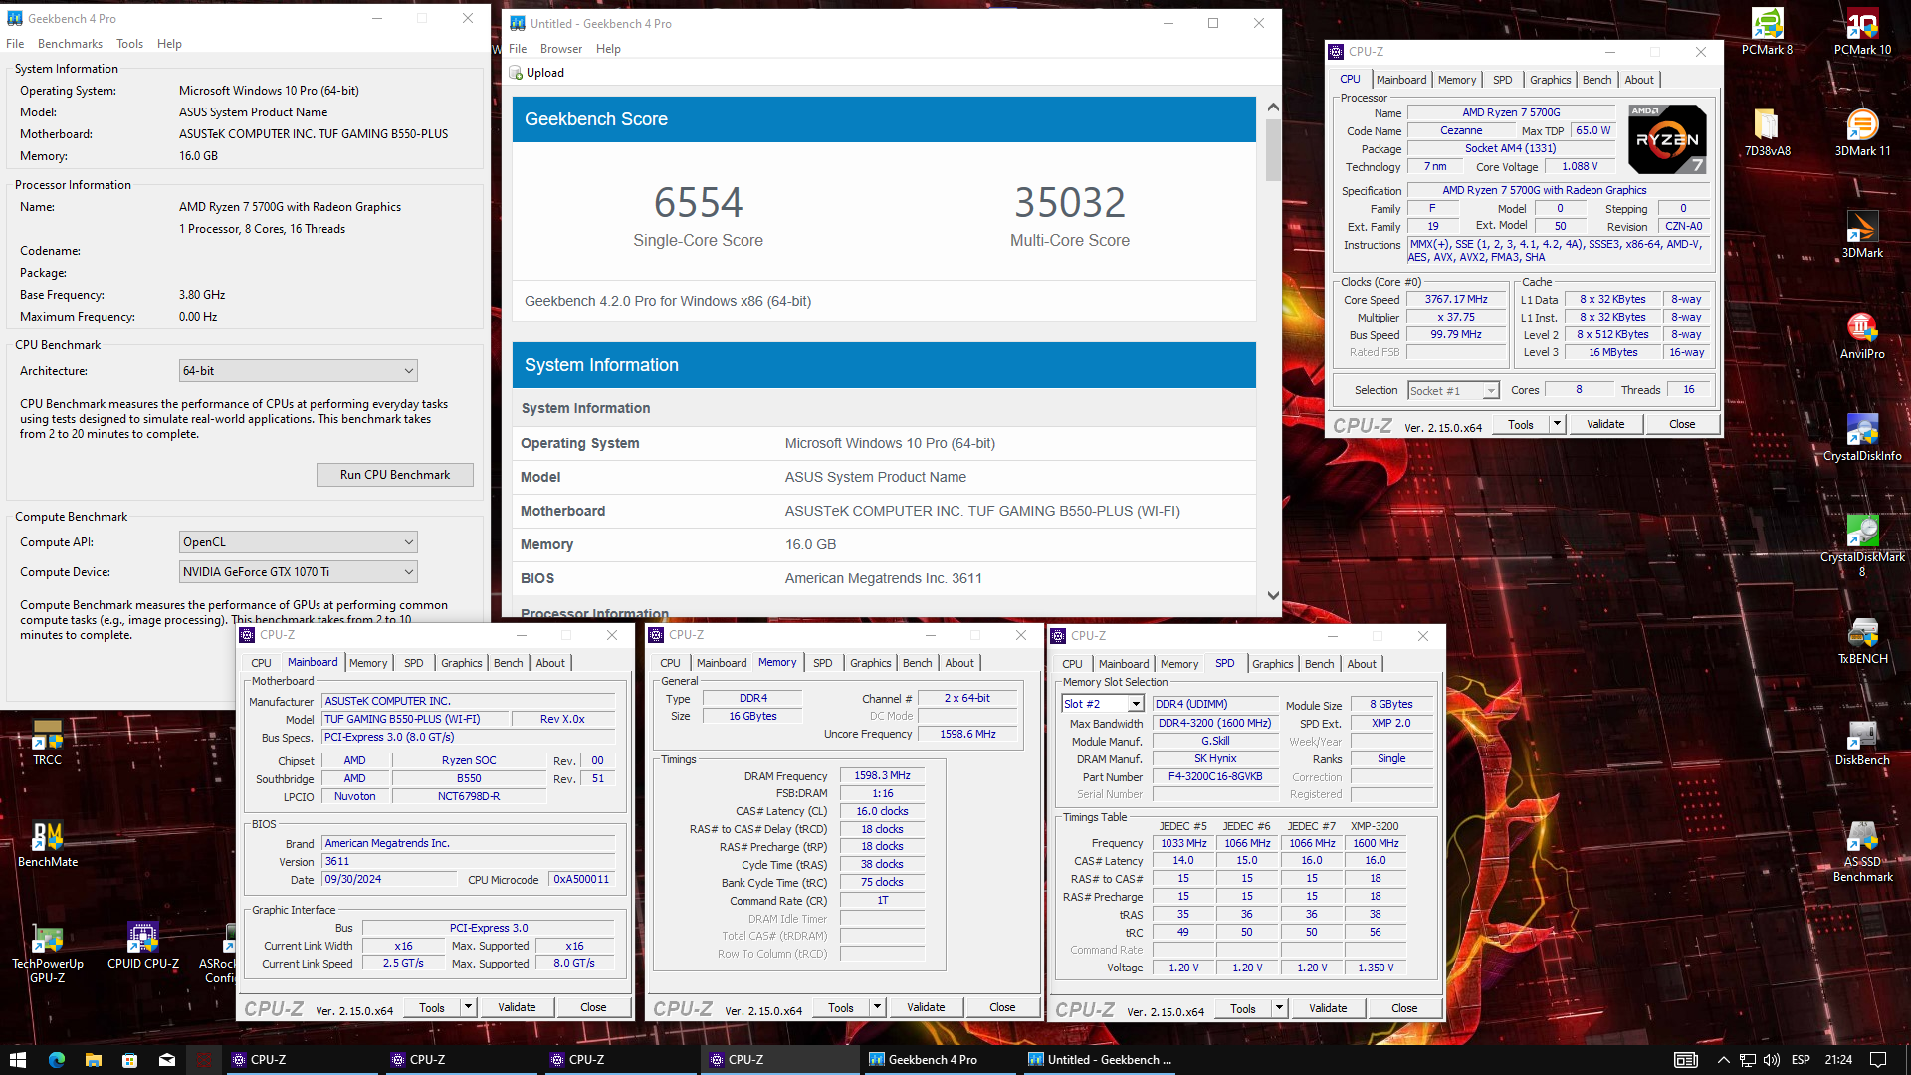Click the BIOS Version 3611 field

point(469,861)
